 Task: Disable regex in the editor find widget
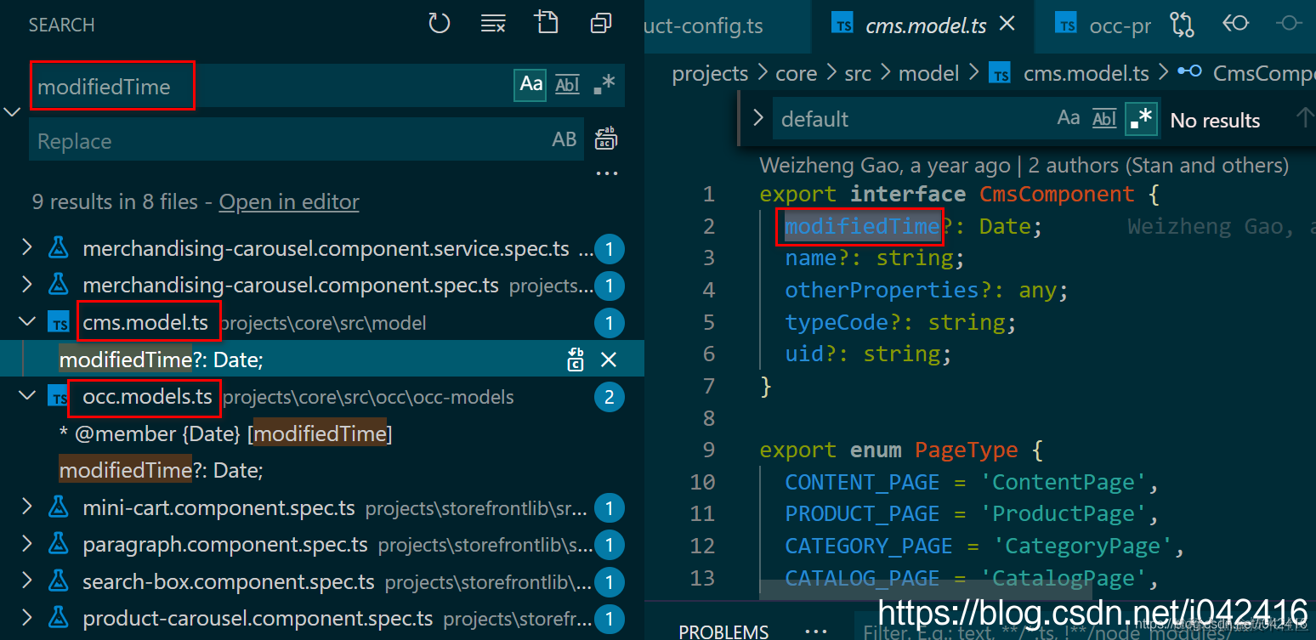pos(1141,119)
